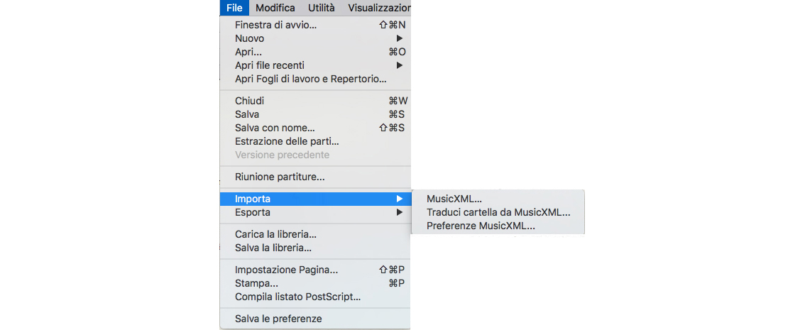Click Salva le preferenze
The height and width of the screenshot is (330, 805).
click(x=278, y=319)
